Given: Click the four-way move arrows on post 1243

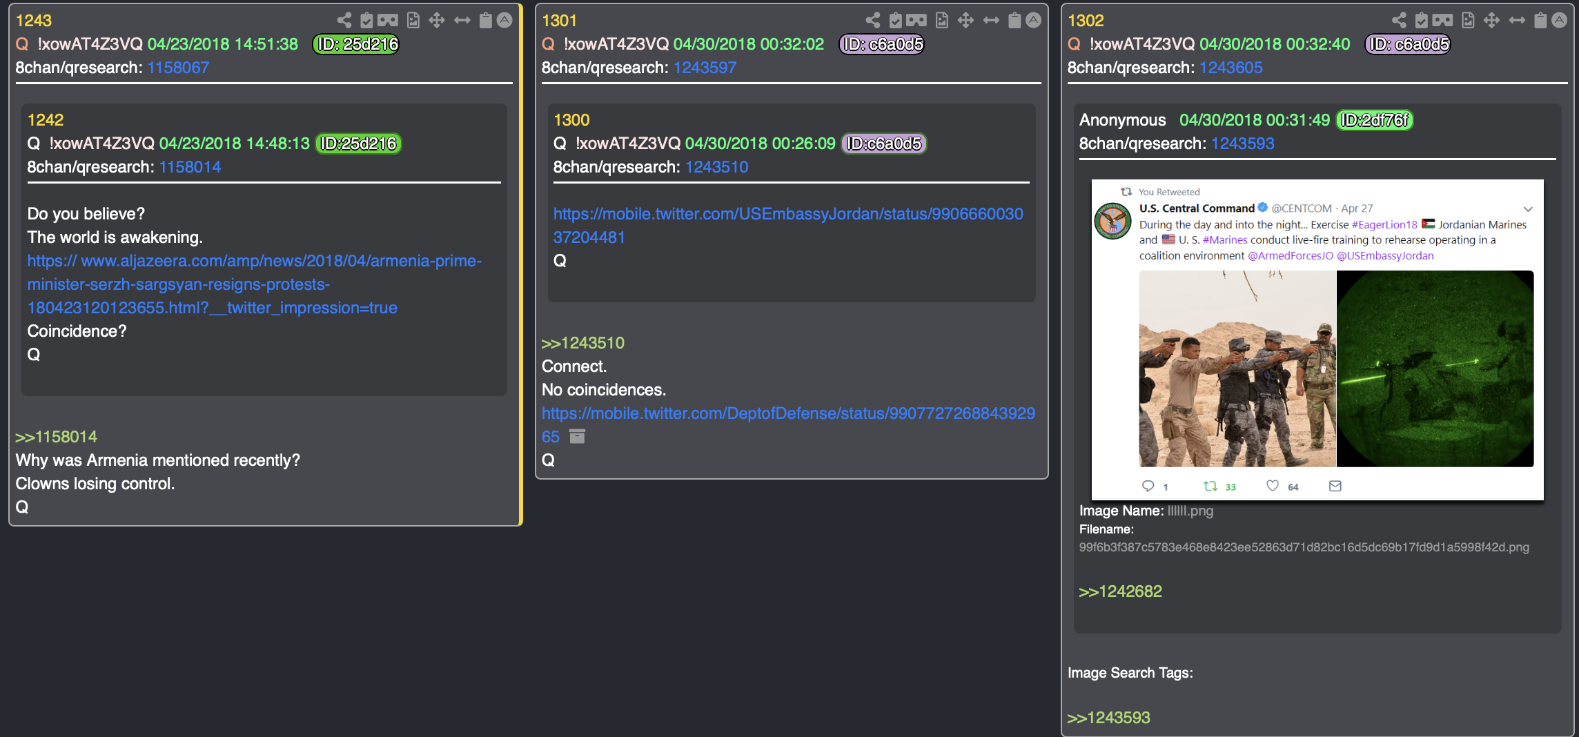Looking at the screenshot, I should click(437, 21).
